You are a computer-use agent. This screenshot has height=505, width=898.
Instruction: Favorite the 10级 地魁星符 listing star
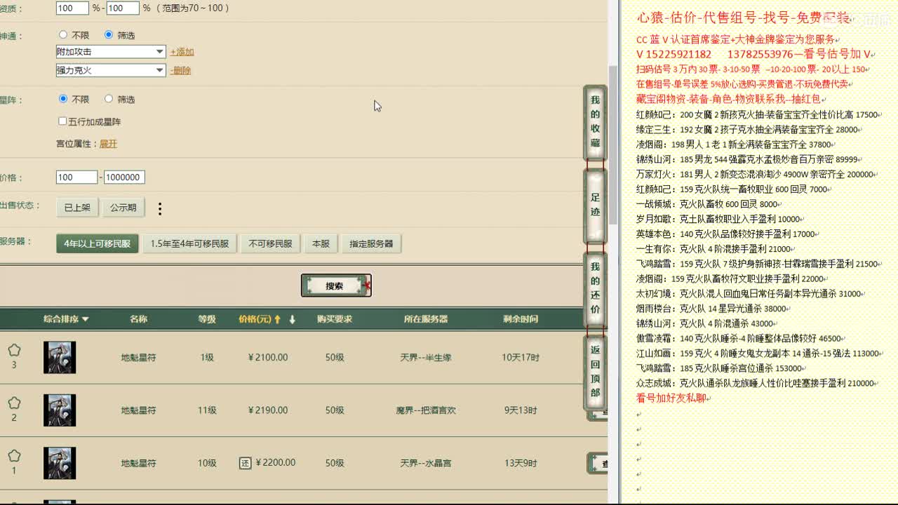14,456
